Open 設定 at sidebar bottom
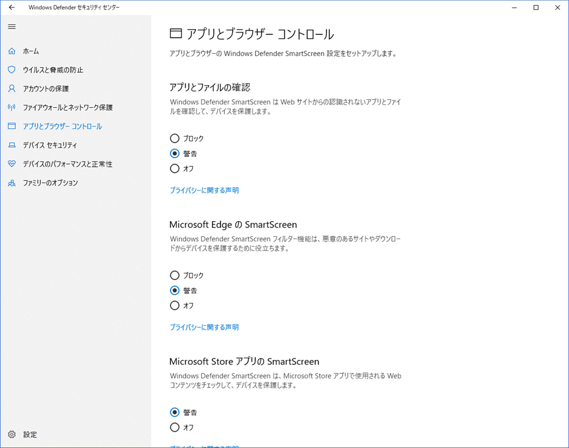569x448 pixels. pyautogui.click(x=30, y=435)
